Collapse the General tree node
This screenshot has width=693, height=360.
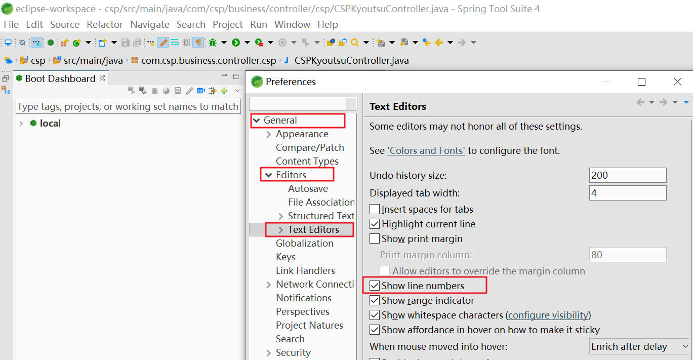(257, 121)
